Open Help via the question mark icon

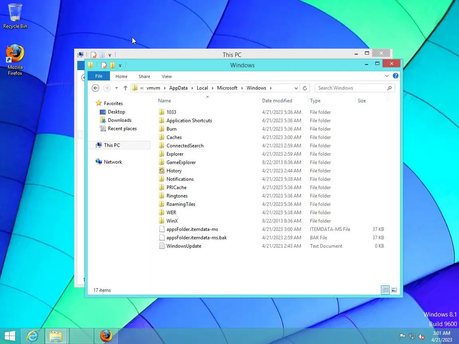point(396,76)
